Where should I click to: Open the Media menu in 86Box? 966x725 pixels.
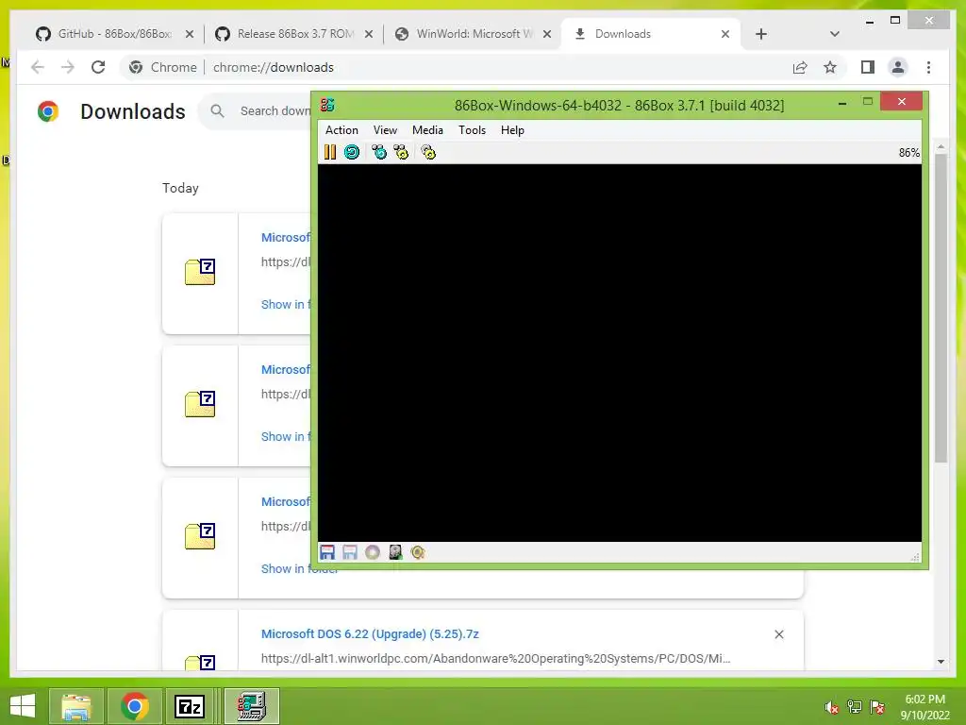coord(427,130)
